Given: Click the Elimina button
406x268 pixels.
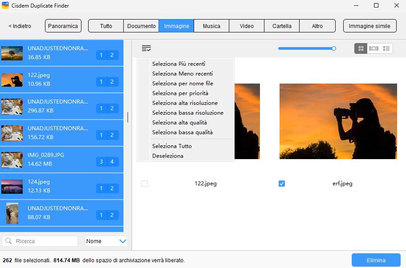Looking at the screenshot, I should [376, 260].
